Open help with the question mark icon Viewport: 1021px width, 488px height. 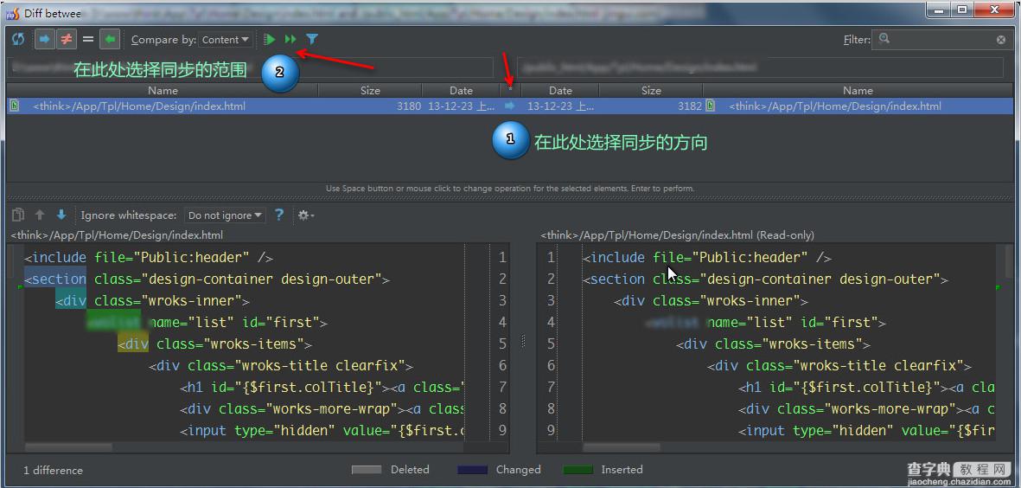pyautogui.click(x=279, y=215)
